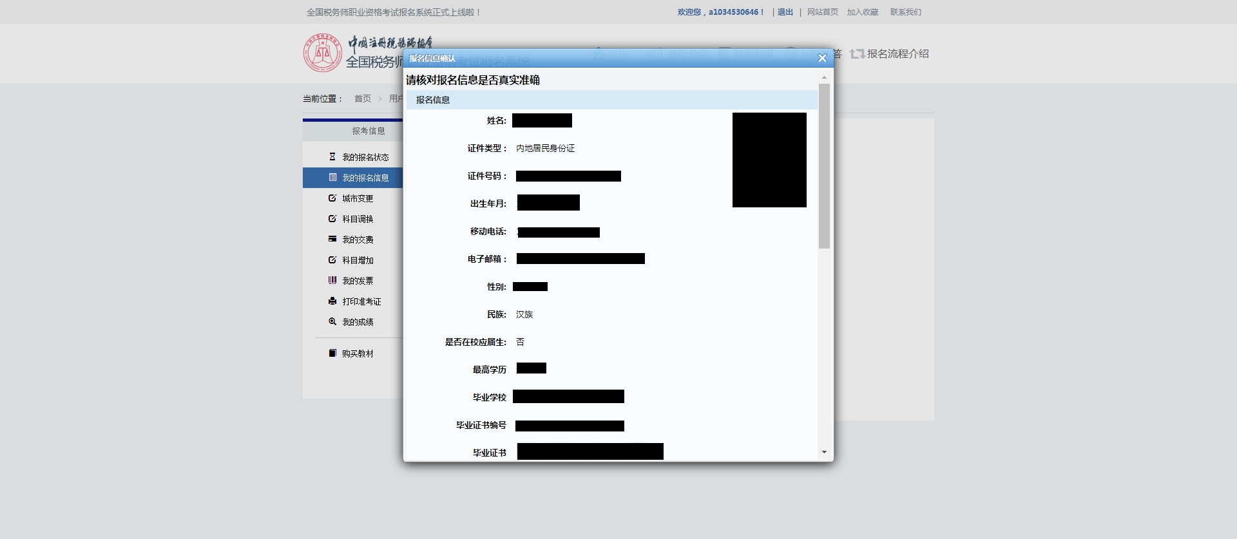Click the 退出 logout link
The height and width of the screenshot is (539, 1237).
785,12
